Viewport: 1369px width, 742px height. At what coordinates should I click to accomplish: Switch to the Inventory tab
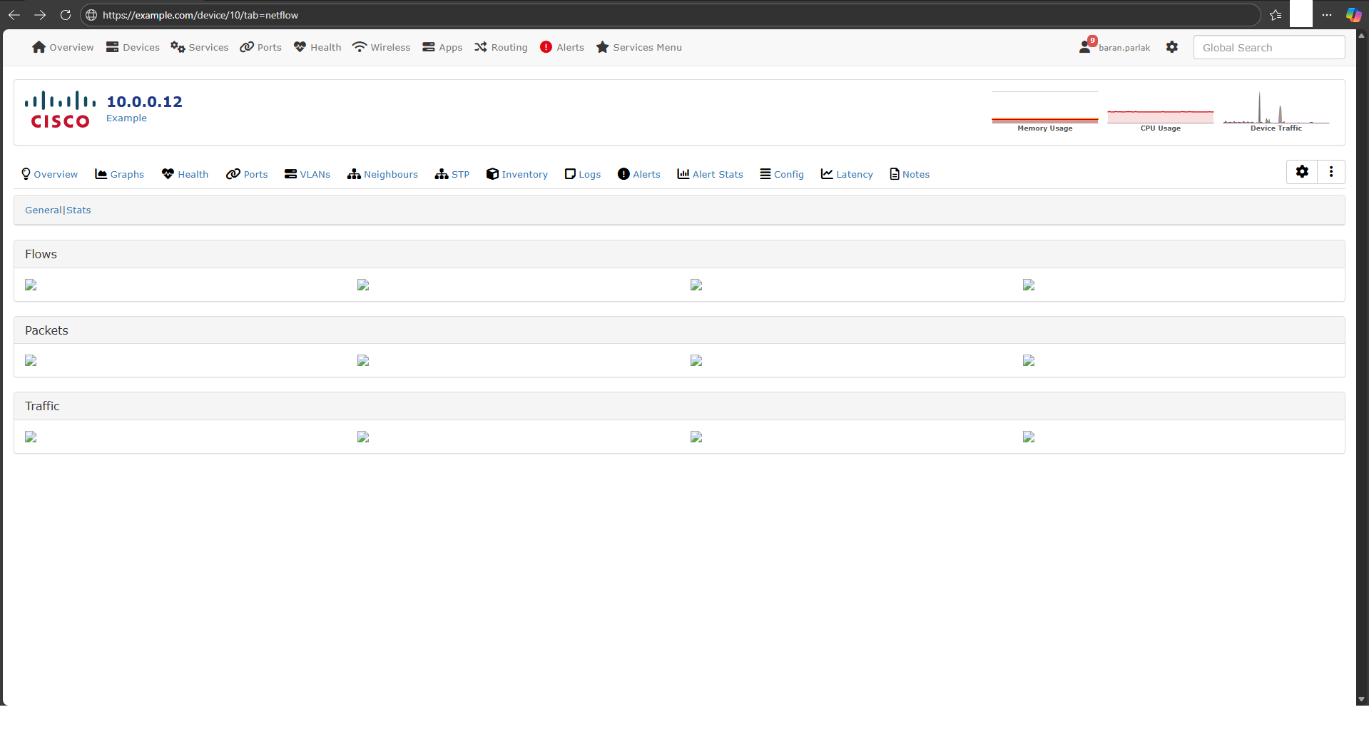tap(517, 174)
